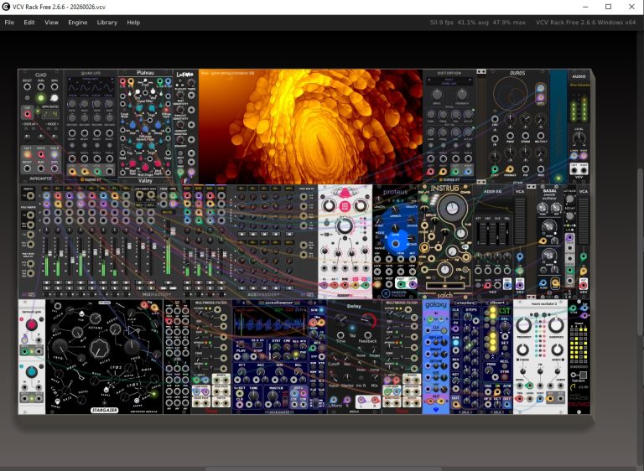Open the View menu
The image size is (644, 471).
[51, 23]
